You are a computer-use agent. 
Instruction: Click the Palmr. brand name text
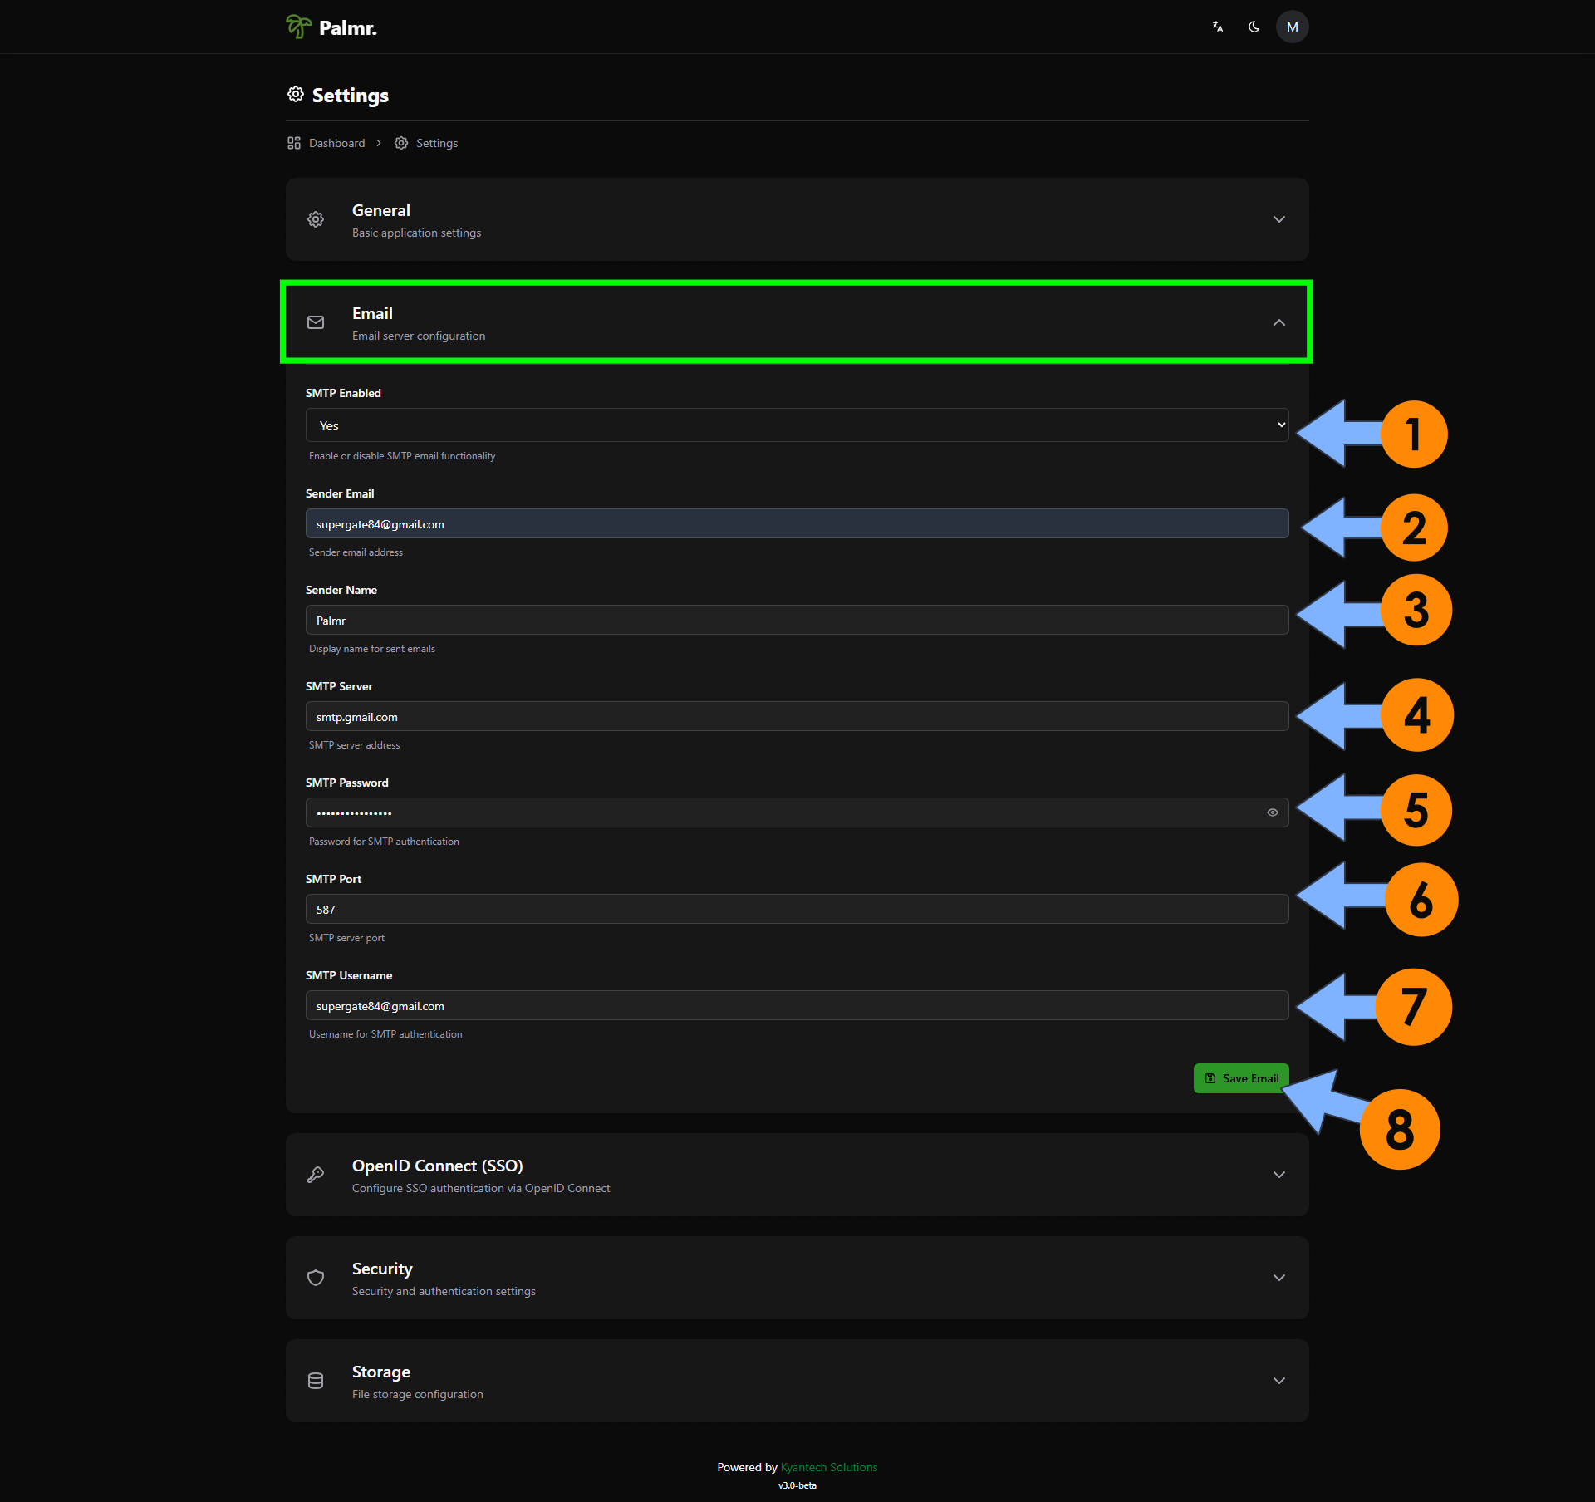click(x=348, y=27)
